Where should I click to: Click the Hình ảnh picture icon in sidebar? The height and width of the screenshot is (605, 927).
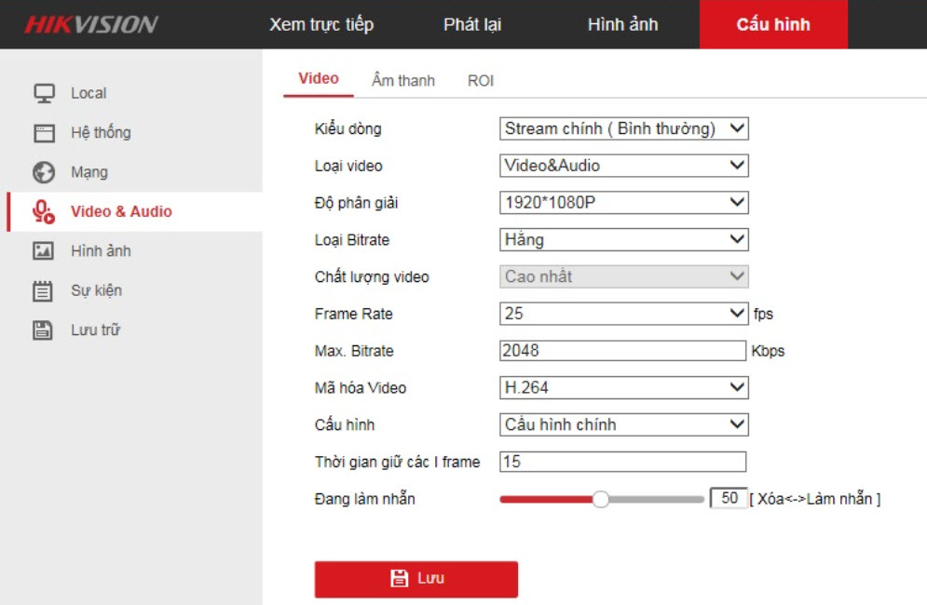pyautogui.click(x=43, y=251)
